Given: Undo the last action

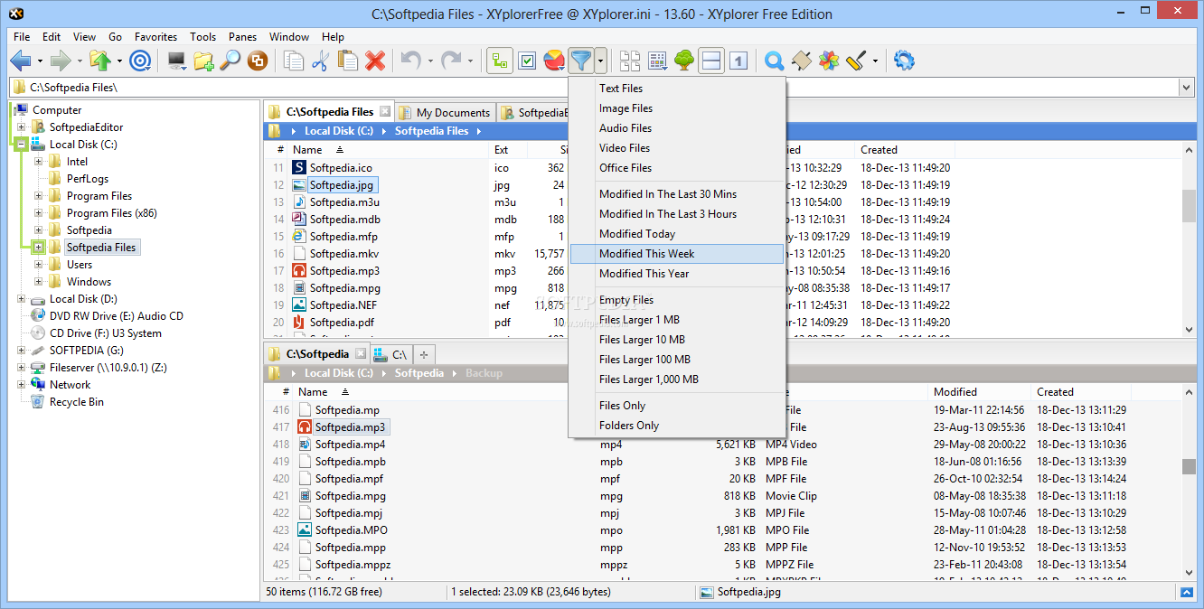Looking at the screenshot, I should click(411, 61).
